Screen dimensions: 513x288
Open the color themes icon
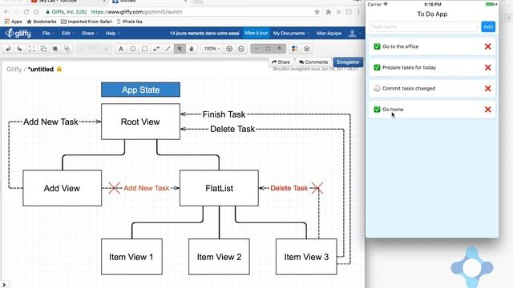(294, 49)
